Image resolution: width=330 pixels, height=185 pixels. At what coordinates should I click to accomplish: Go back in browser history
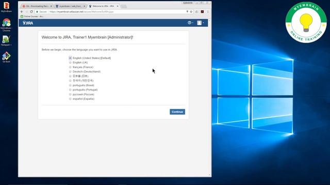[22, 12]
